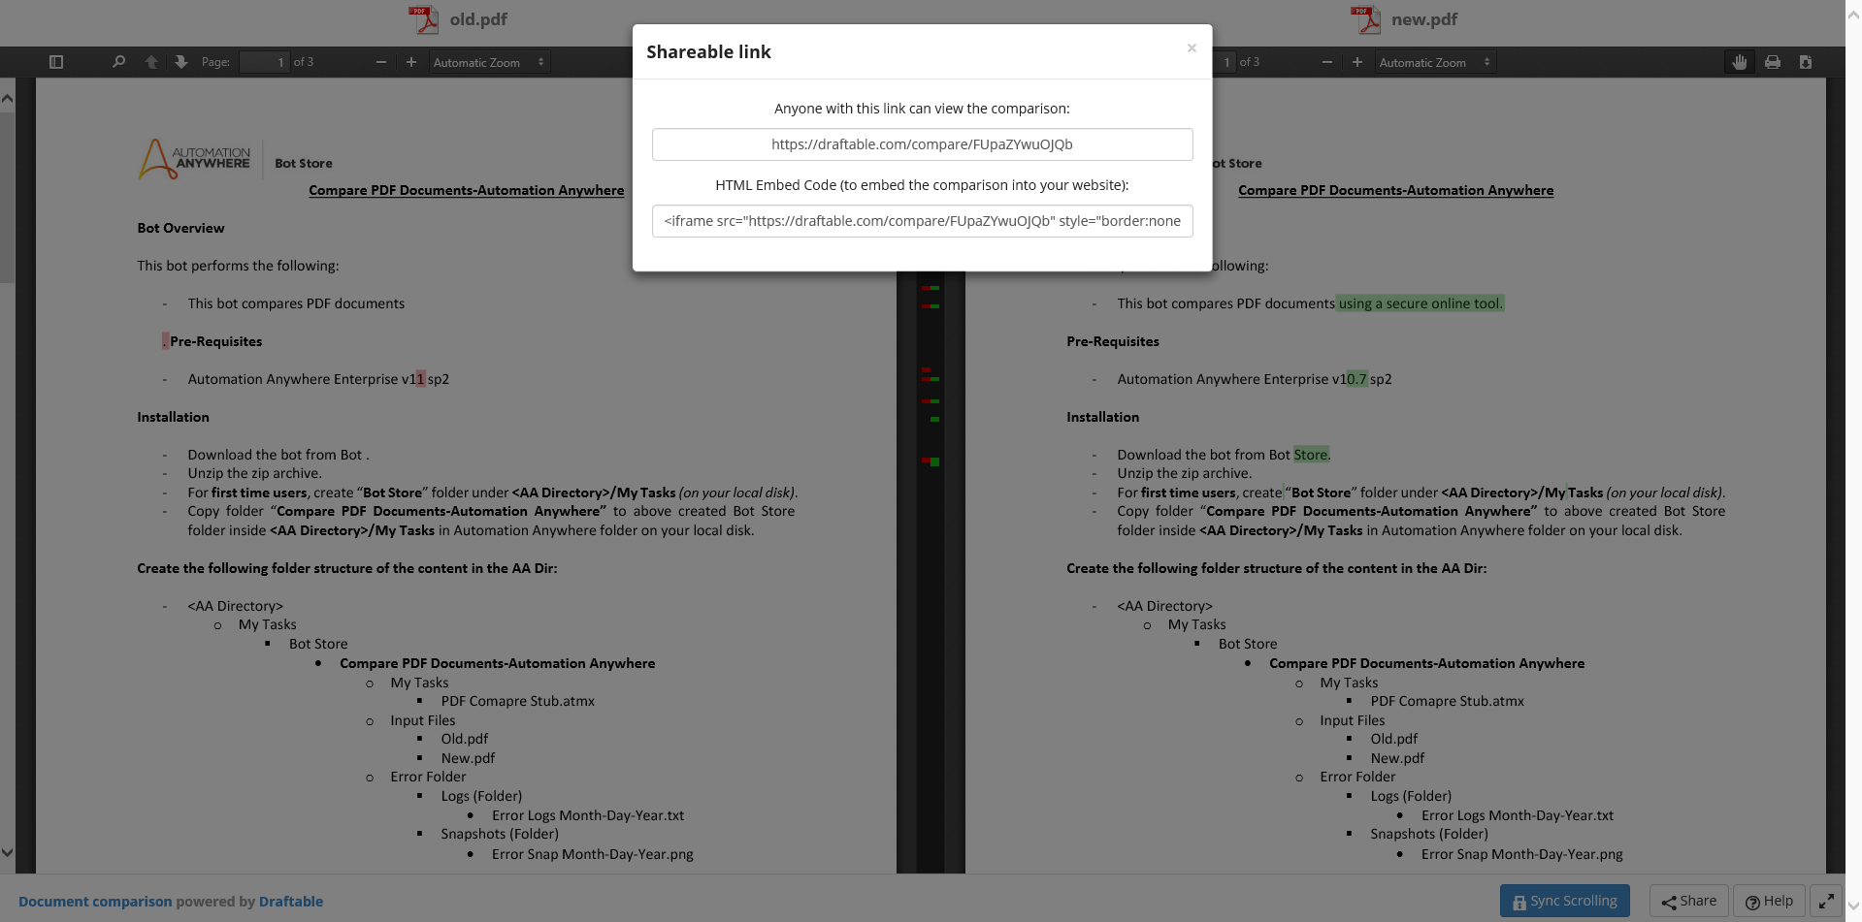Click the left document scrollbar up arrow
The width and height of the screenshot is (1862, 922).
point(7,98)
